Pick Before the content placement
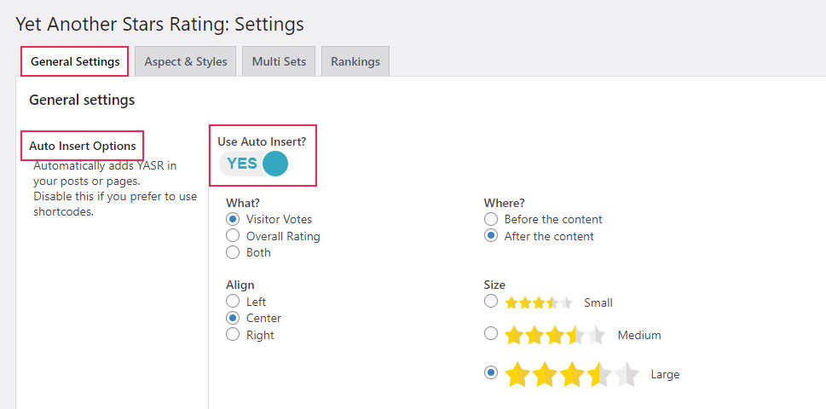Viewport: 826px width, 409px height. 490,219
